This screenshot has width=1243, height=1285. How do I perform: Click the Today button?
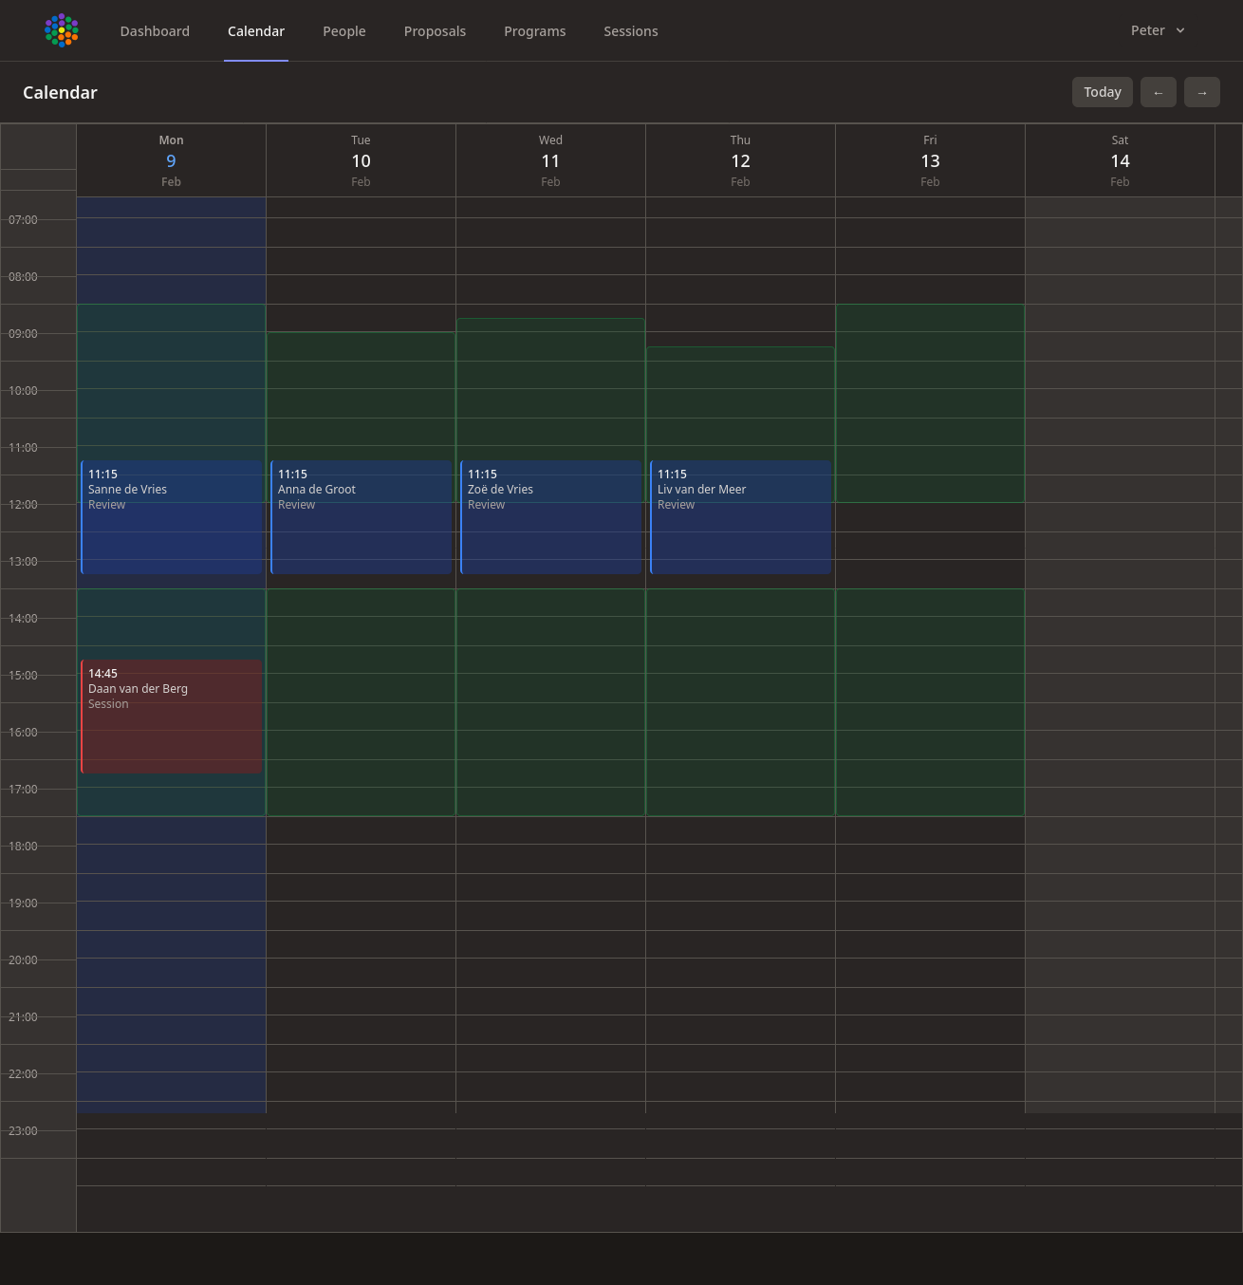(x=1102, y=92)
